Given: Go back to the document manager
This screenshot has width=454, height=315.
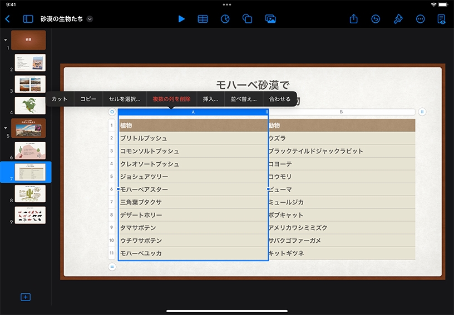Looking at the screenshot, I should [8, 19].
